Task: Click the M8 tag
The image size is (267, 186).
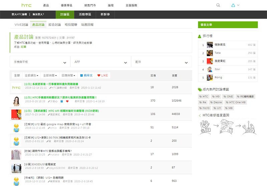Action: pyautogui.click(x=229, y=108)
